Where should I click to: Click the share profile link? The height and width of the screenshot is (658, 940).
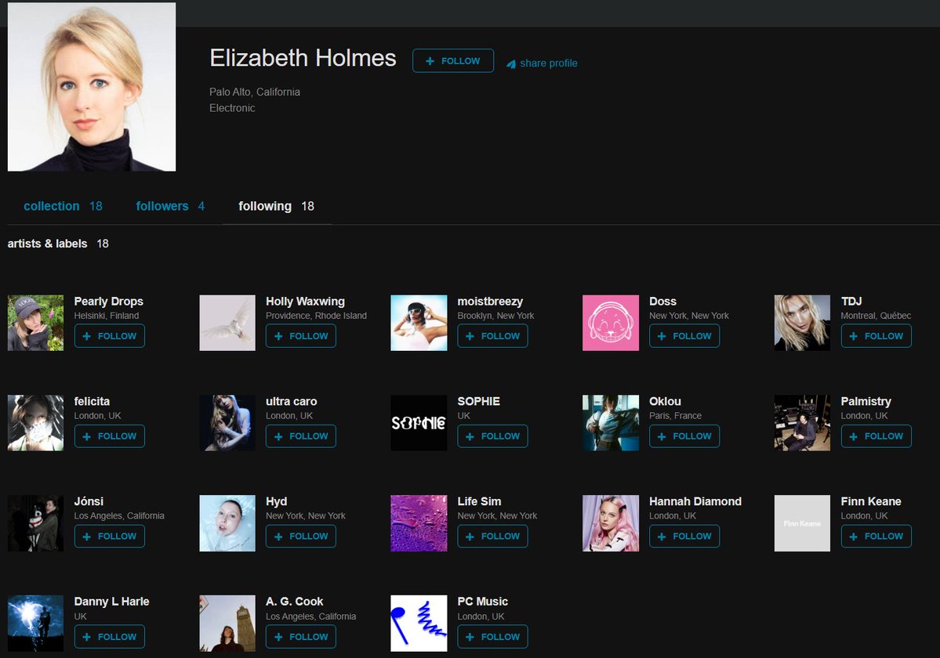(542, 63)
